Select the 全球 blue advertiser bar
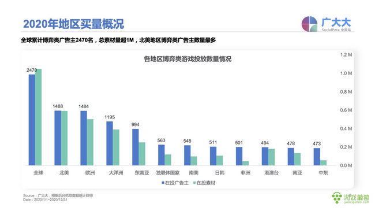Viewport: 375px width, 211px height. 32,120
